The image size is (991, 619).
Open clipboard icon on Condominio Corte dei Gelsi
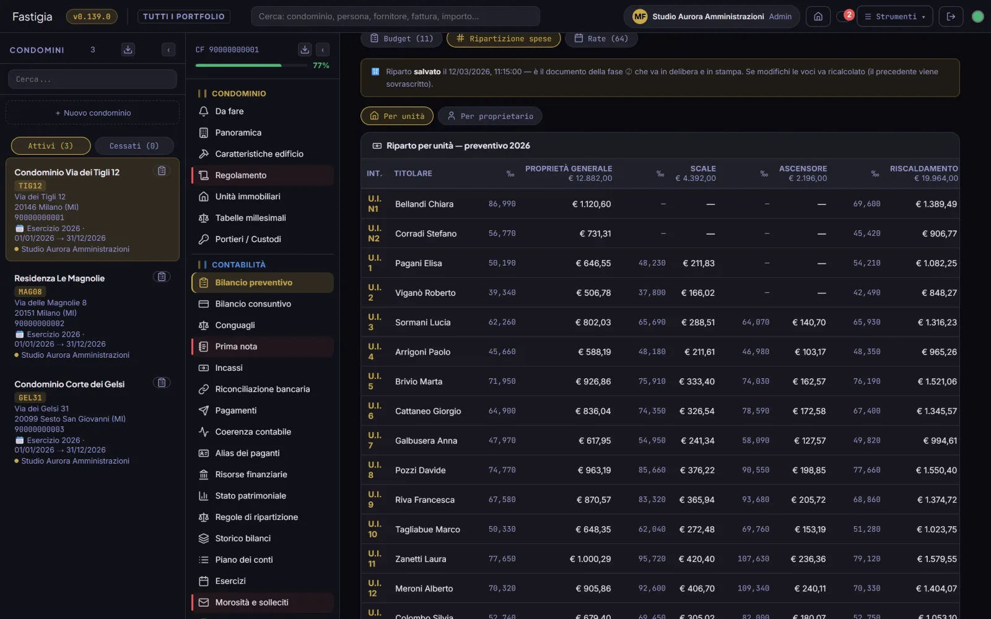point(162,383)
